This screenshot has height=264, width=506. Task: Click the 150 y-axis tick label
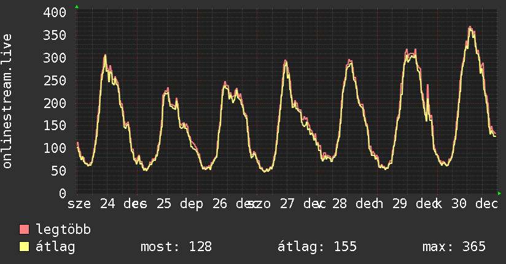55,126
